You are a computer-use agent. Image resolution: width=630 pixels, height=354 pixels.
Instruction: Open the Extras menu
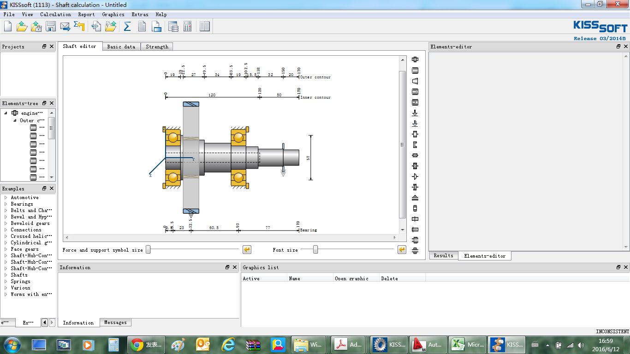140,14
